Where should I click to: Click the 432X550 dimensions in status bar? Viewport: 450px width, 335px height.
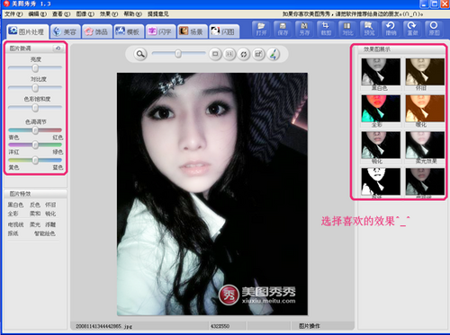pyautogui.click(x=220, y=326)
